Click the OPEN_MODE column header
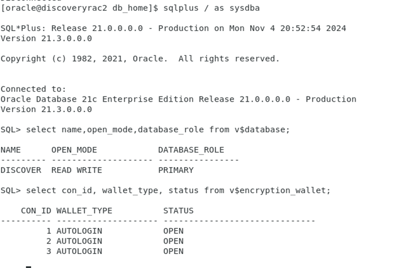This screenshot has height=268, width=408. 74,150
